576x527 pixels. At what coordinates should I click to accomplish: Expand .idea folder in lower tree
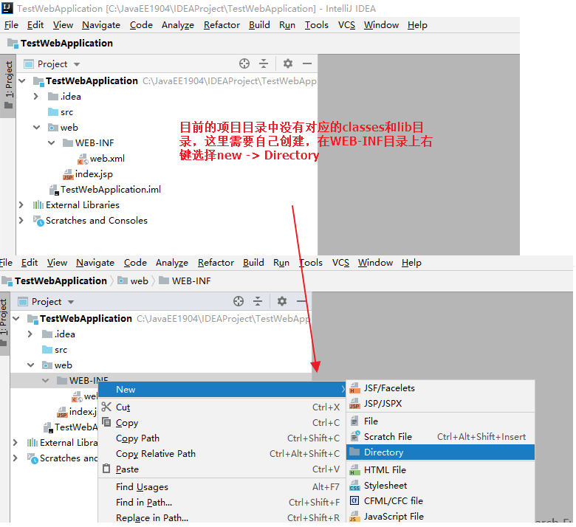[30, 334]
